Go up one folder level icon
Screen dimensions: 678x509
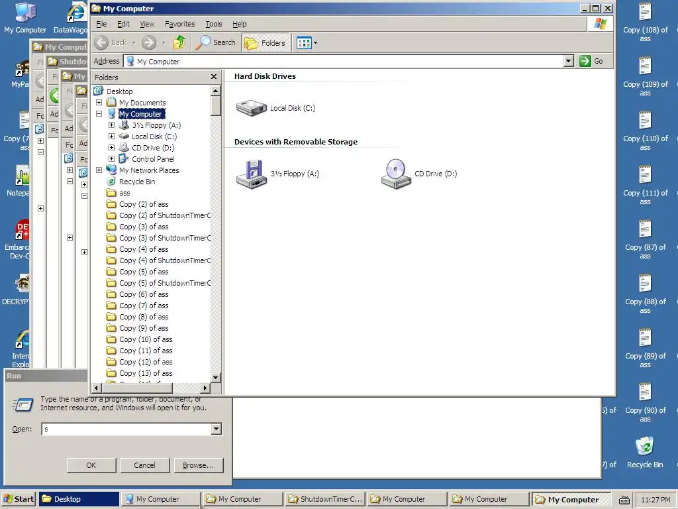click(179, 42)
